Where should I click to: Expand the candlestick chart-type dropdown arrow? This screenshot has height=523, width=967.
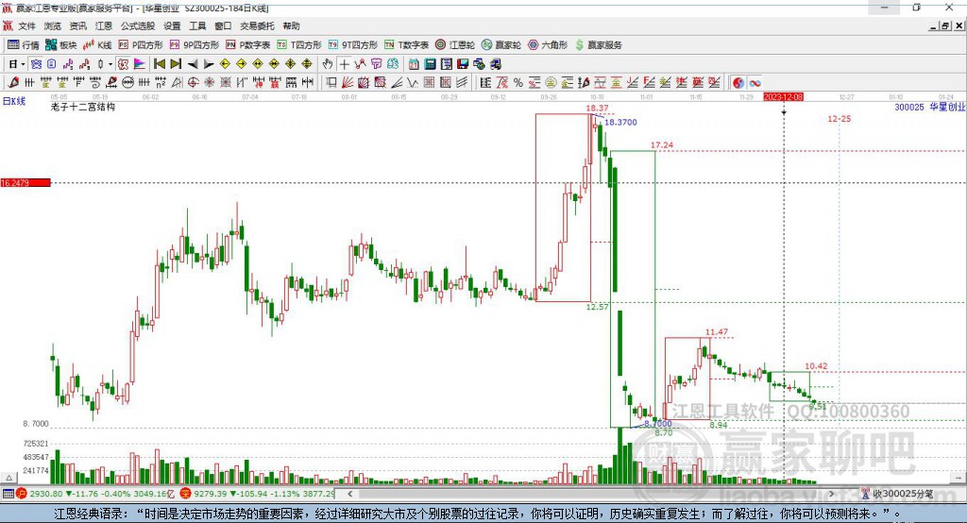110,64
